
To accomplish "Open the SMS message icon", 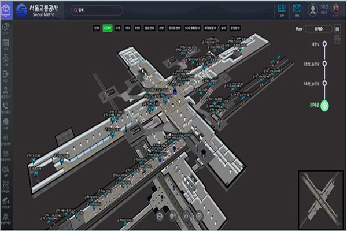I will coord(297,9).
